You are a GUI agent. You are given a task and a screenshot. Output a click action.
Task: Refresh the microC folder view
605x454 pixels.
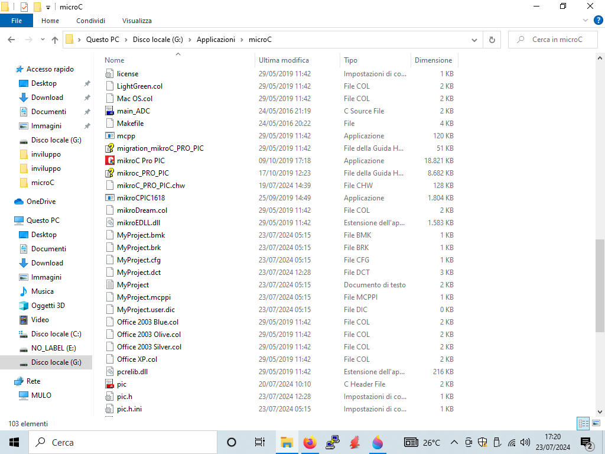tap(492, 40)
